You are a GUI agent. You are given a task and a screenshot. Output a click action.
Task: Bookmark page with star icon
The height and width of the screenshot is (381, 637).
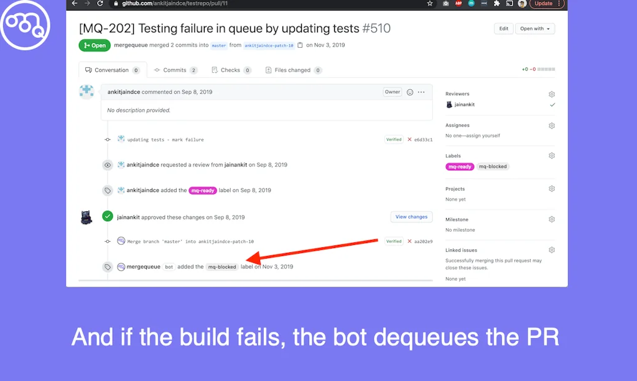(x=429, y=3)
